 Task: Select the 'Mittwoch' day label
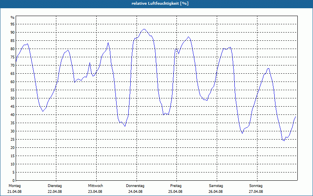point(95,186)
